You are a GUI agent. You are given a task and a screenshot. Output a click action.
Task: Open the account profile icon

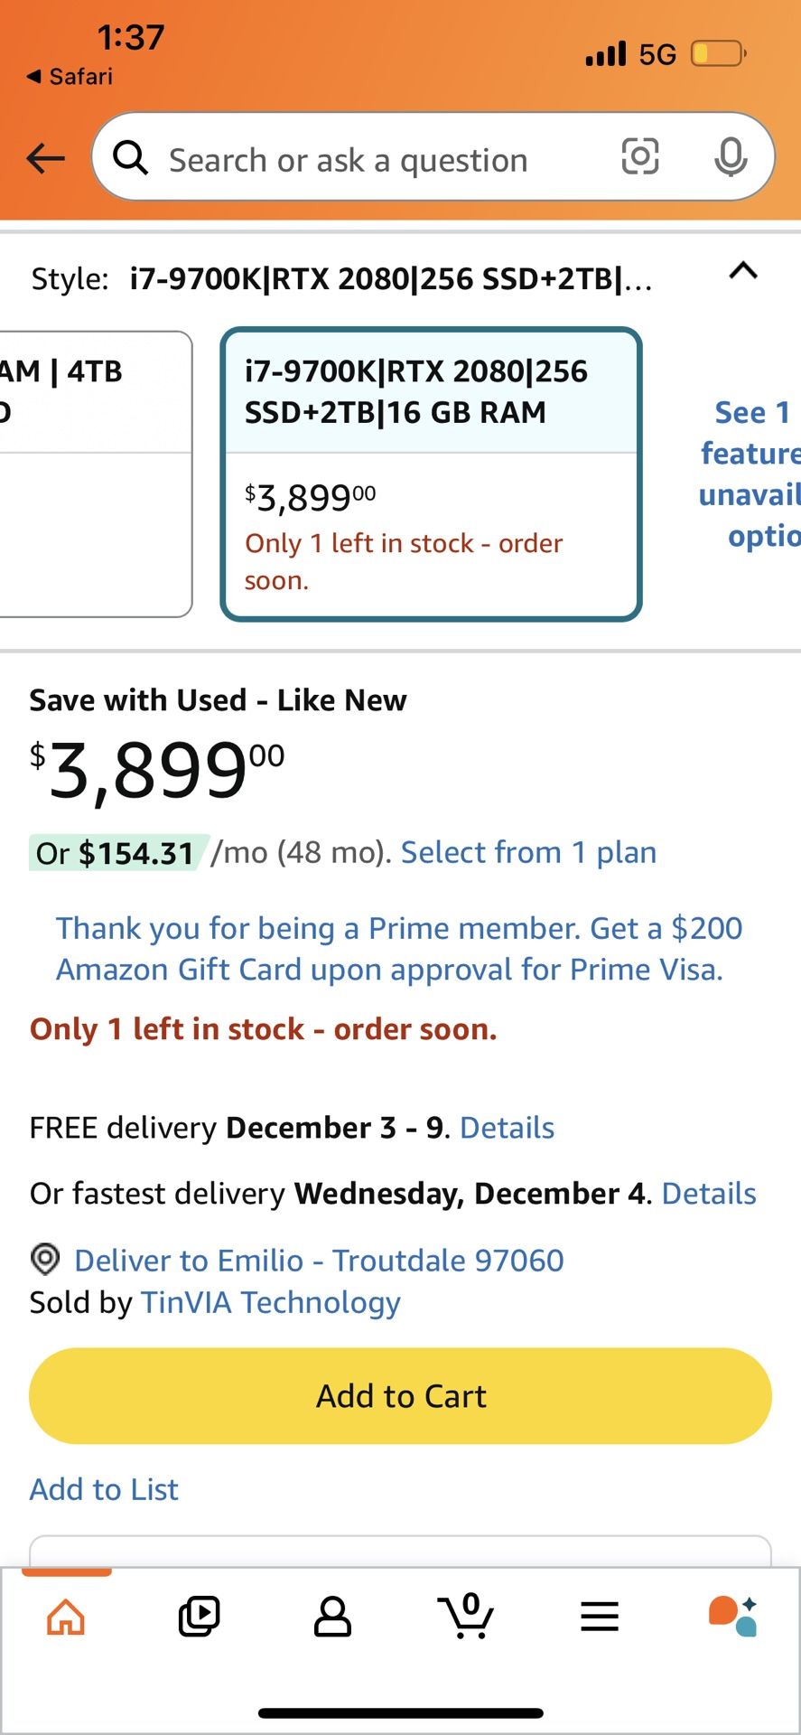coord(332,1617)
